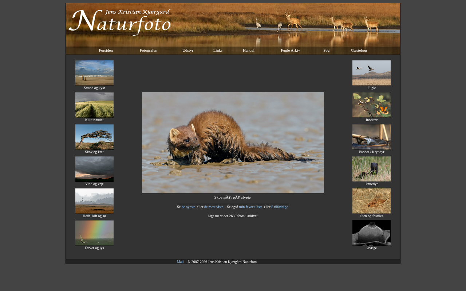The height and width of the screenshot is (291, 466).
Task: Open the Insekter butterfly thumbnail
Action: click(x=371, y=105)
